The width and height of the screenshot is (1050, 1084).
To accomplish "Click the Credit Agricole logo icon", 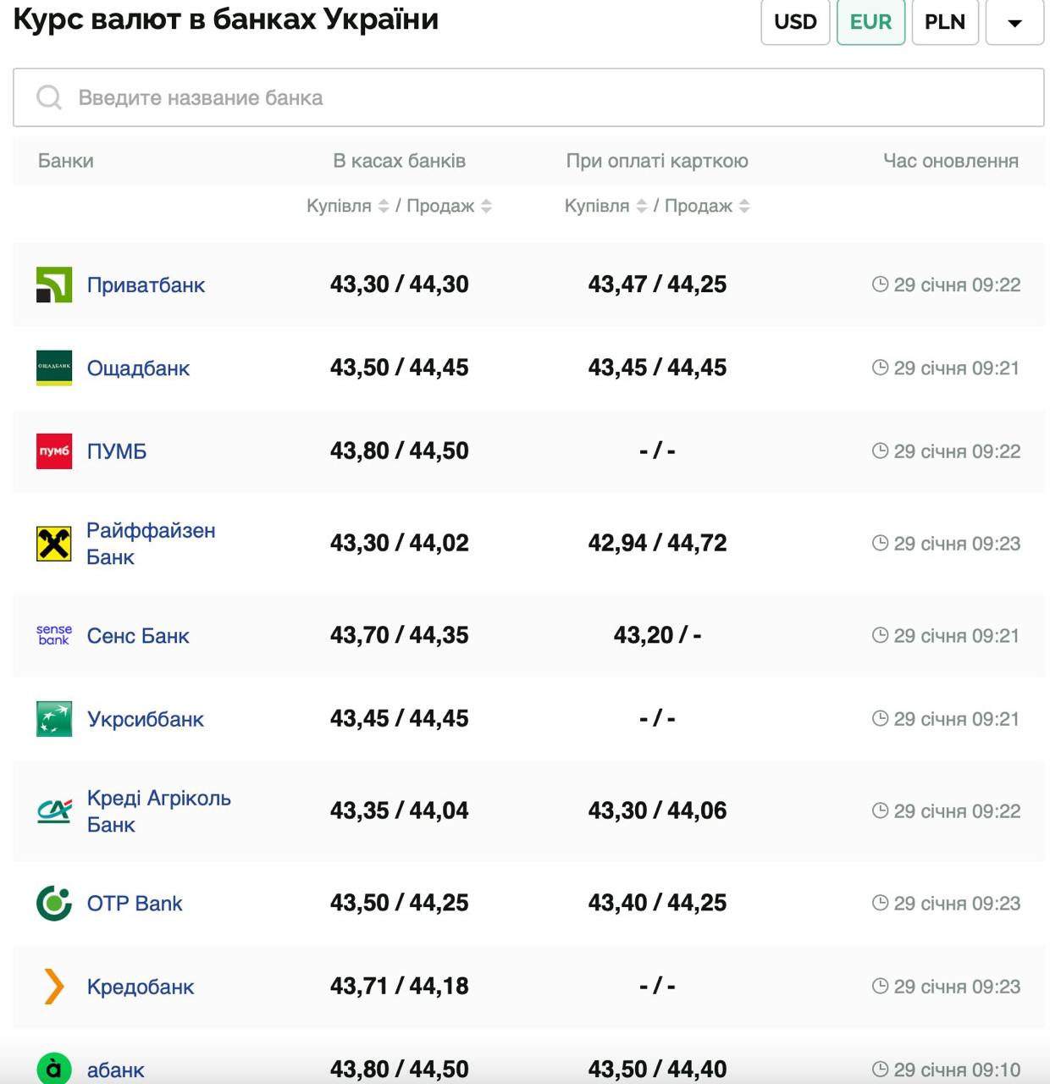I will pyautogui.click(x=53, y=811).
